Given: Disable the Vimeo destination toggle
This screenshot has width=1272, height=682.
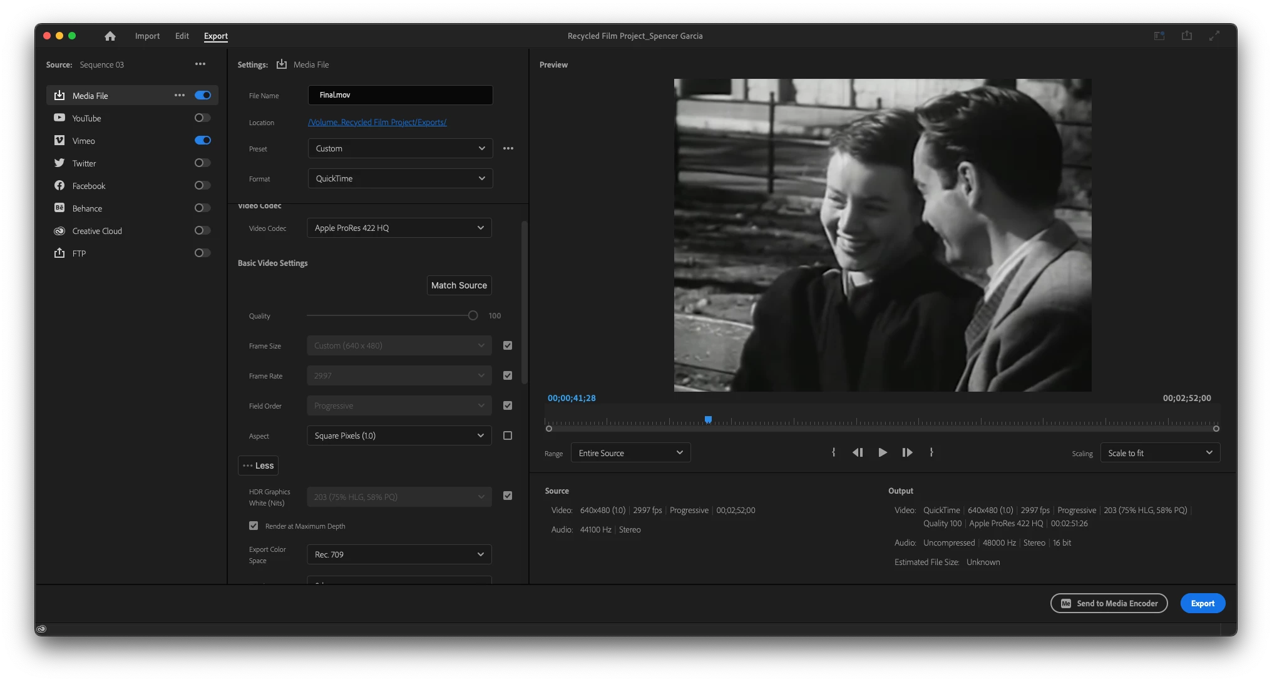Looking at the screenshot, I should pos(202,140).
